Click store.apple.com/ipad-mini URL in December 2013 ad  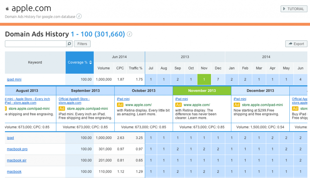click(262, 105)
